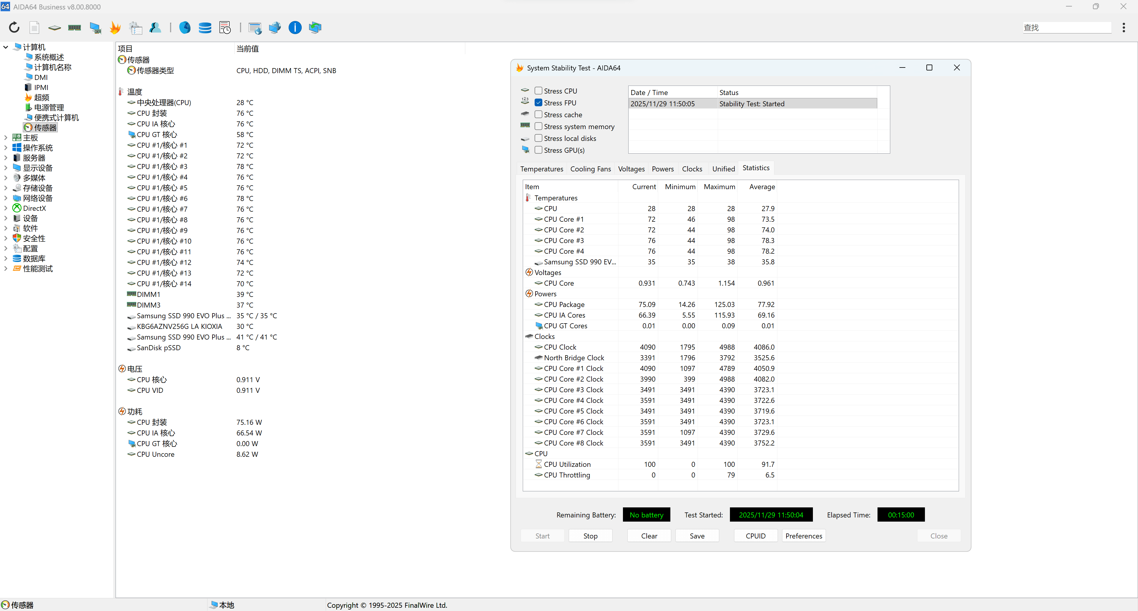The image size is (1138, 611).
Task: Click the blue info circle icon
Action: pos(295,27)
